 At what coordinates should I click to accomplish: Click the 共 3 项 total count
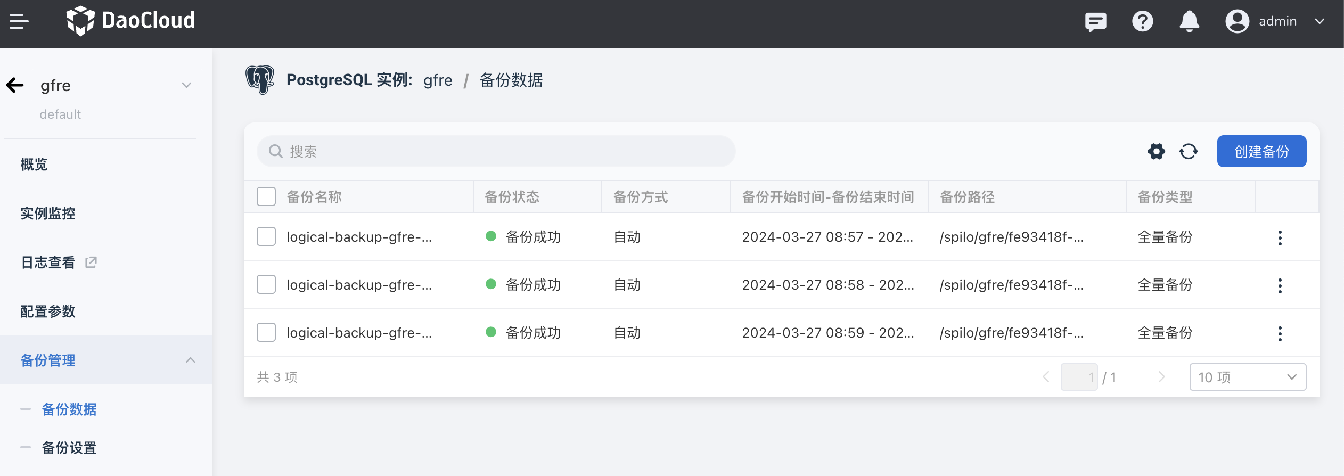(277, 377)
